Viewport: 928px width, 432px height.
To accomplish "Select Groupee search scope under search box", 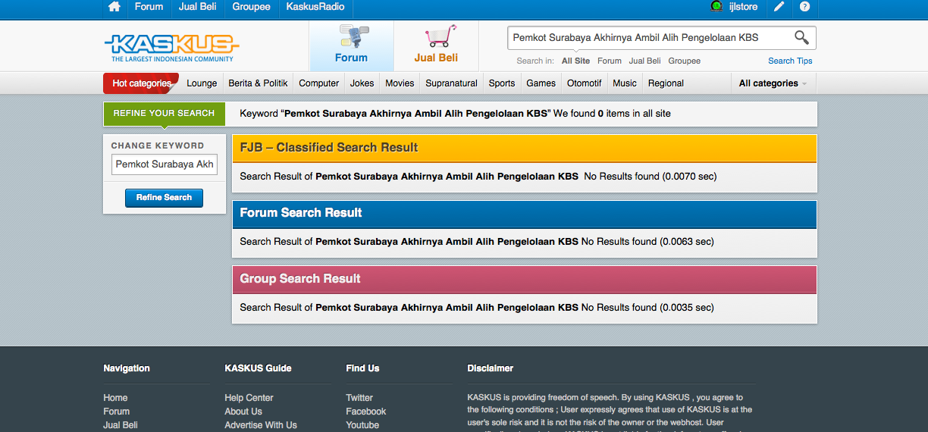I will [x=684, y=61].
